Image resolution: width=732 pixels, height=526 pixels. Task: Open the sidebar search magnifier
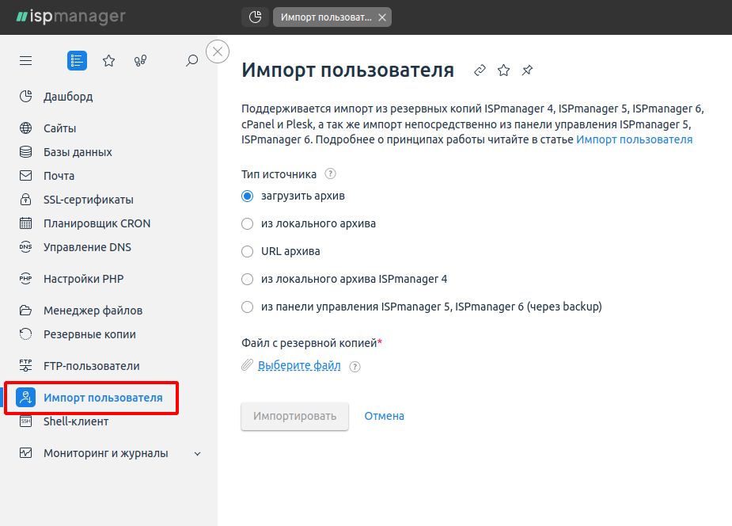(192, 61)
